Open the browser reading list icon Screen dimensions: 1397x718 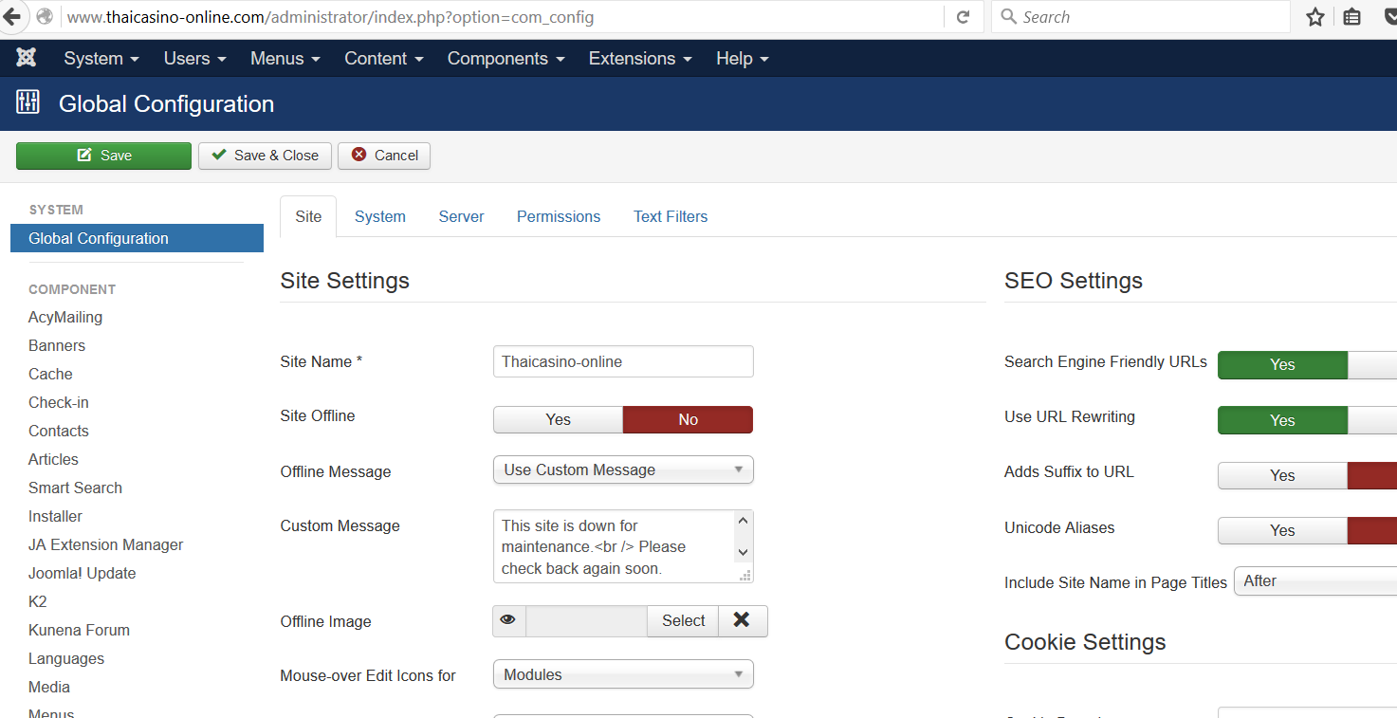click(1351, 17)
